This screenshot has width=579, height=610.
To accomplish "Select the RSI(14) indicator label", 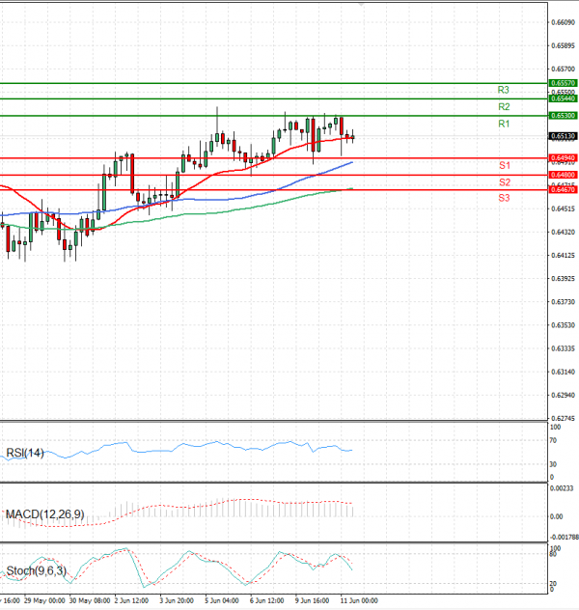I will coord(25,453).
